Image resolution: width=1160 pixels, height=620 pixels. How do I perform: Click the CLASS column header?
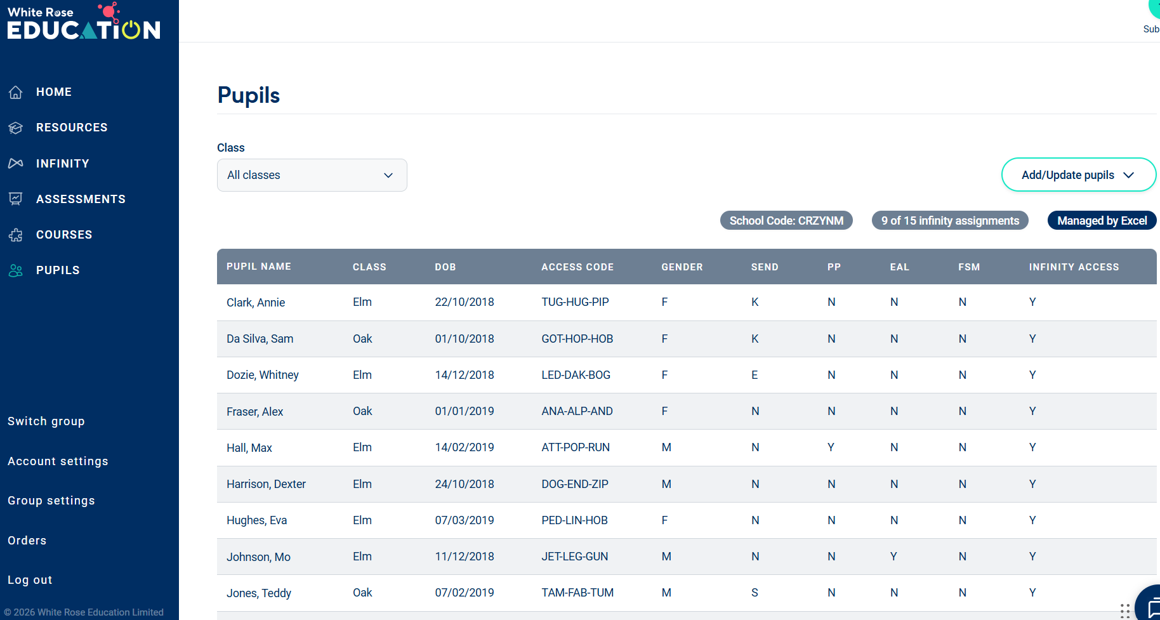click(369, 267)
